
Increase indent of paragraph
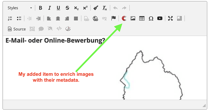[x=39, y=18]
